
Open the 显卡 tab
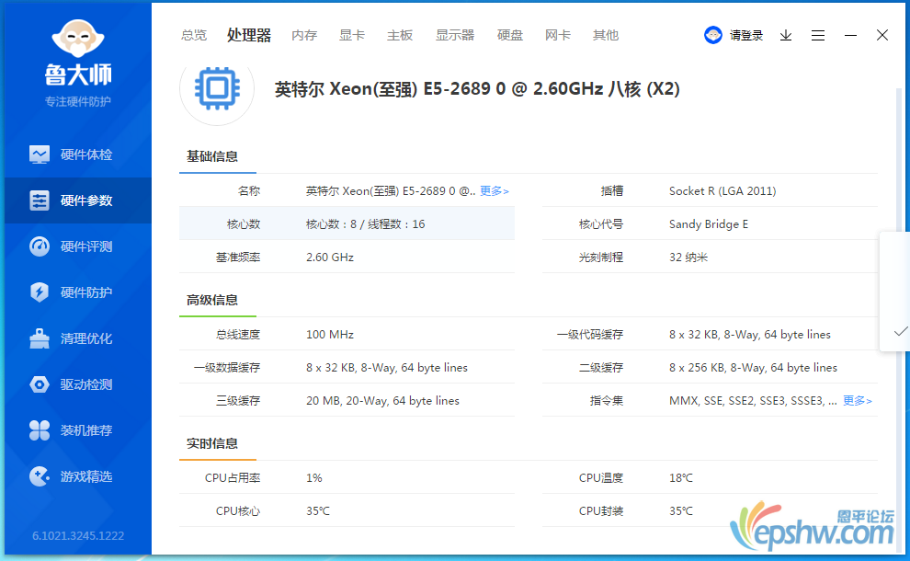tap(352, 36)
